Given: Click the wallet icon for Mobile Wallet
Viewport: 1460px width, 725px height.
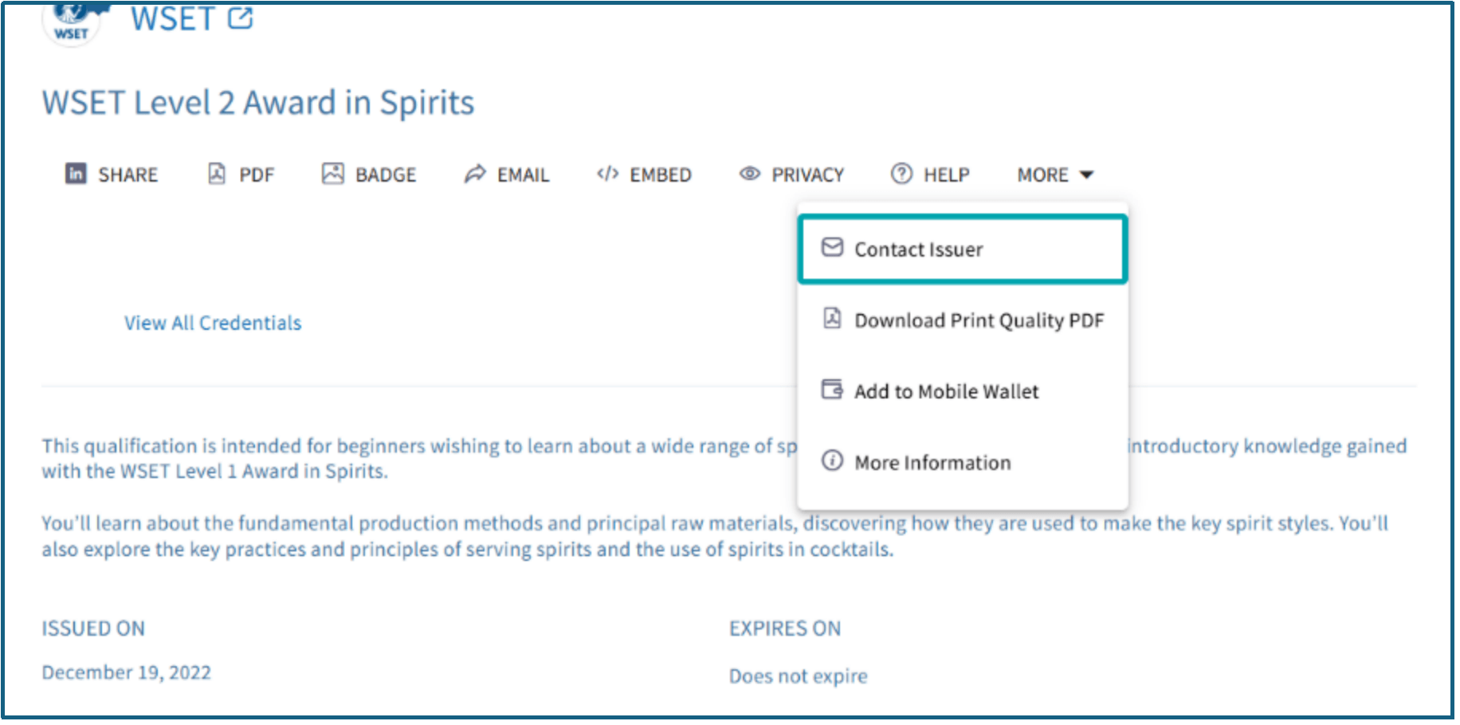Looking at the screenshot, I should 832,390.
